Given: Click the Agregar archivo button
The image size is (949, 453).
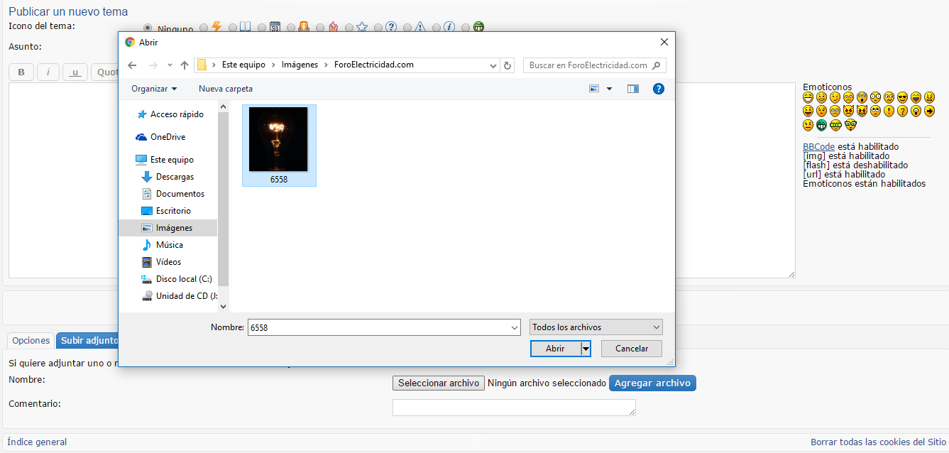Looking at the screenshot, I should pos(652,383).
